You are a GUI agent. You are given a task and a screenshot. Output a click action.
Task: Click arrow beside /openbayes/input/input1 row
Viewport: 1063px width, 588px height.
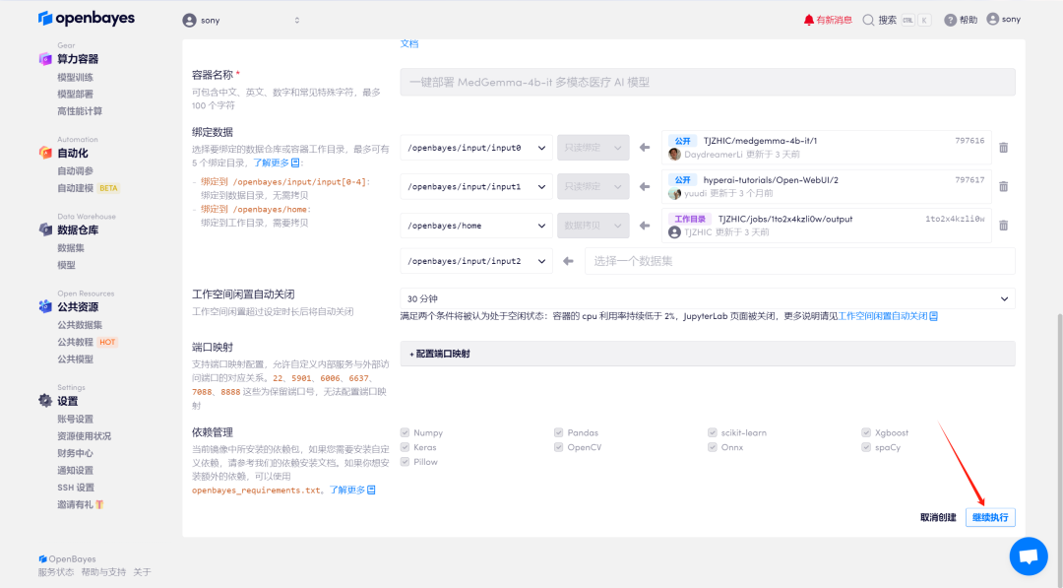pyautogui.click(x=645, y=186)
